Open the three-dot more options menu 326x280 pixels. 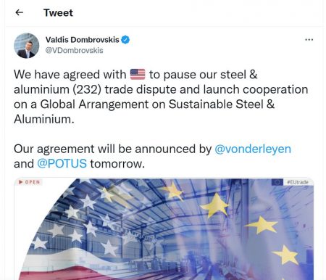pos(309,40)
